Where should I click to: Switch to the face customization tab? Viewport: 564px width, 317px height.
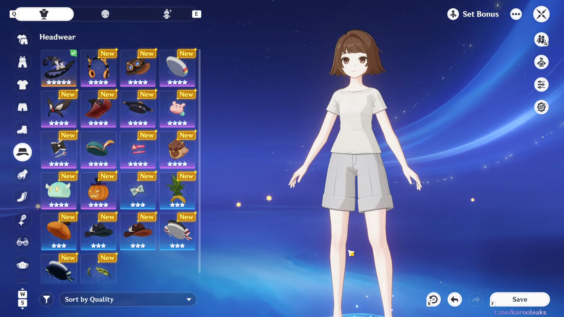pyautogui.click(x=105, y=14)
